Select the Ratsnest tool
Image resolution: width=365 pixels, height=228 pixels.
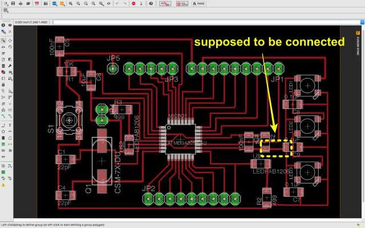3,166
